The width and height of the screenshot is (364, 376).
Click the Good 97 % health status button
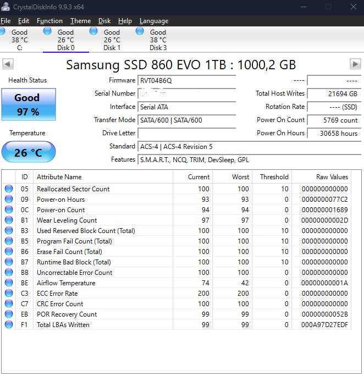click(x=29, y=104)
